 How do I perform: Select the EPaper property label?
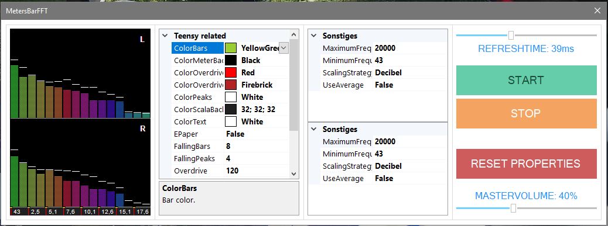pos(186,134)
